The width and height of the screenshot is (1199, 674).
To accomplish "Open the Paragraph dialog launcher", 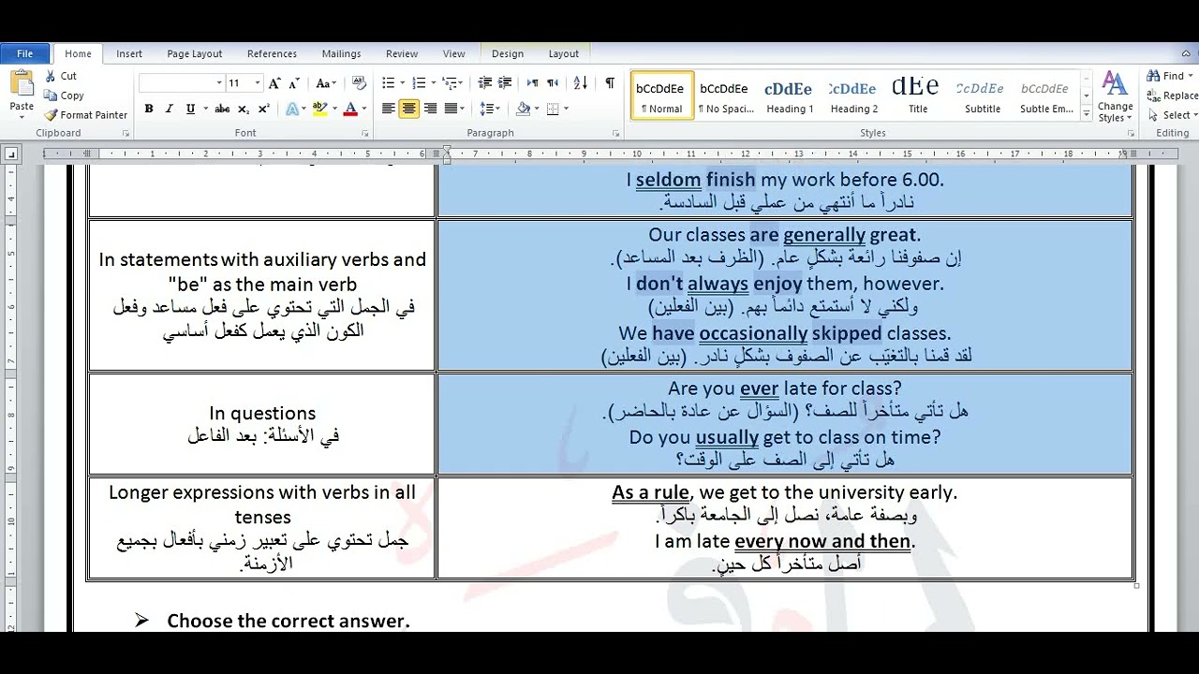I will [615, 134].
